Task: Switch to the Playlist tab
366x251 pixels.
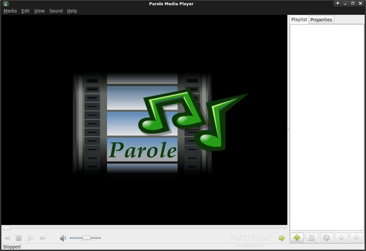Action: (x=299, y=20)
